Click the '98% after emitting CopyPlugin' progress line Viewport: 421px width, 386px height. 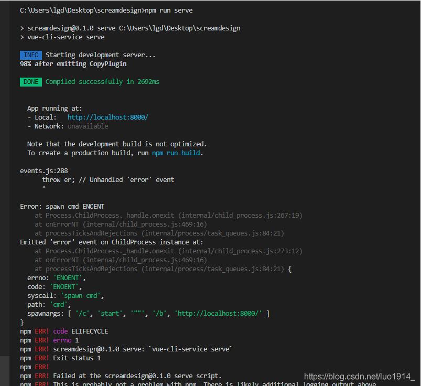[x=73, y=63]
